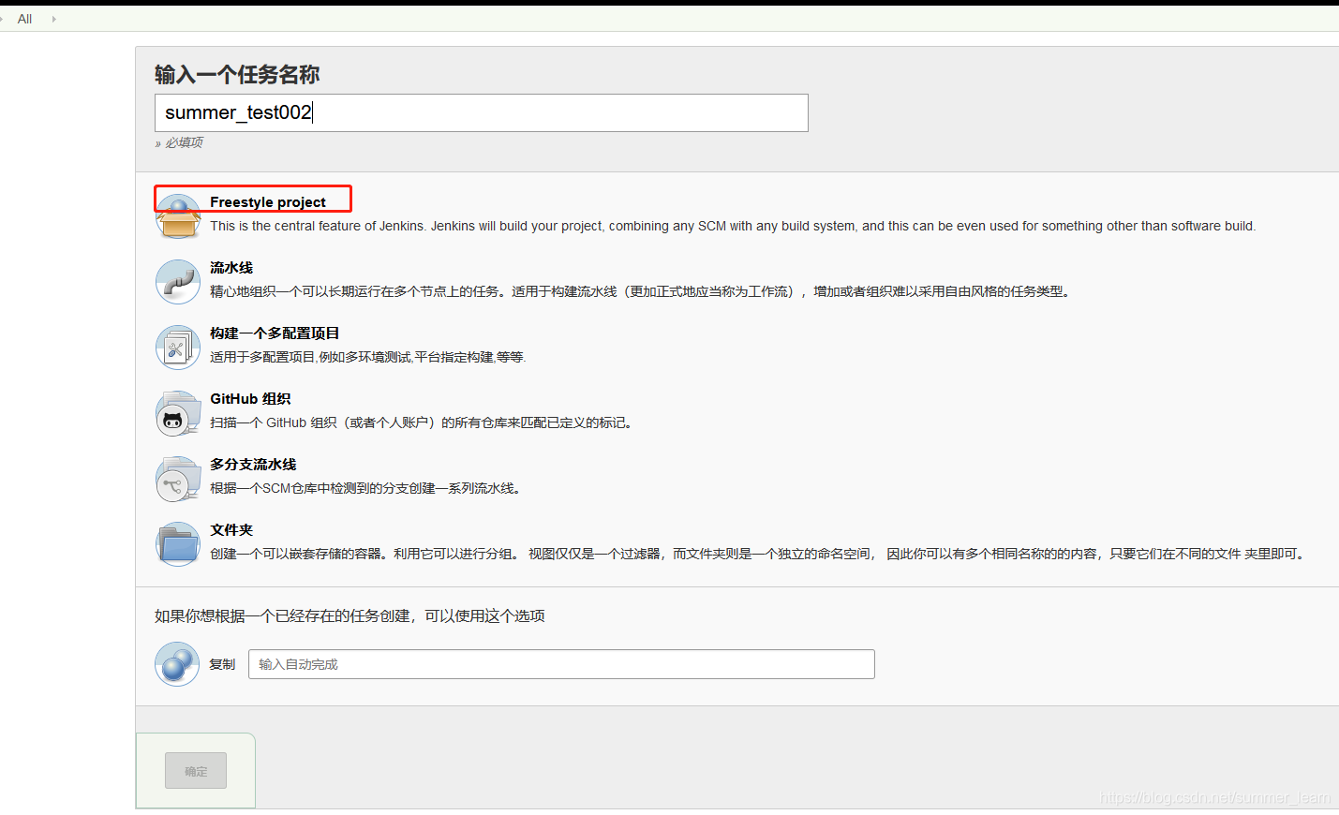Click description 根据一个SCM仓库中检测到的分支
1339x815 pixels.
pyautogui.click(x=366, y=488)
